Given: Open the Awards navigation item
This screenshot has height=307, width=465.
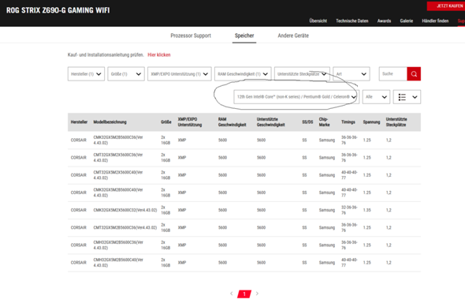Looking at the screenshot, I should coord(384,21).
